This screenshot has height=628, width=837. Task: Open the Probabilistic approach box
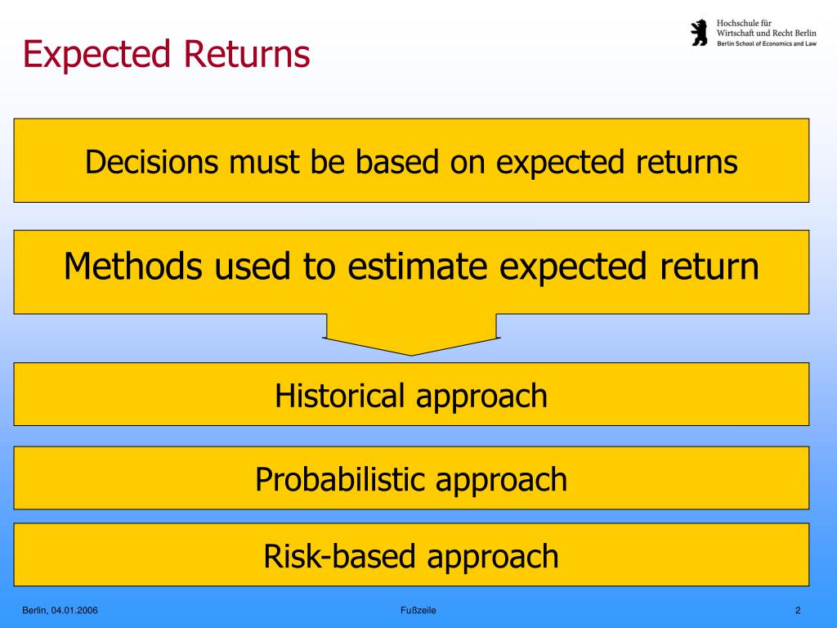coord(411,478)
